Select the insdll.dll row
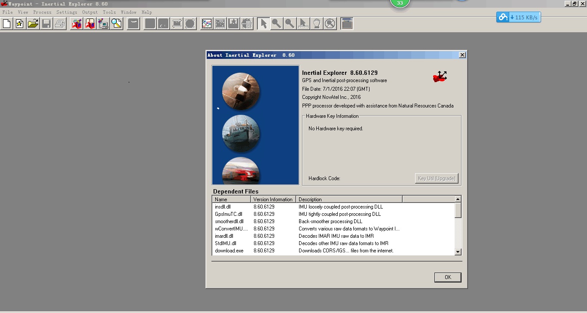587x313 pixels. click(x=333, y=207)
